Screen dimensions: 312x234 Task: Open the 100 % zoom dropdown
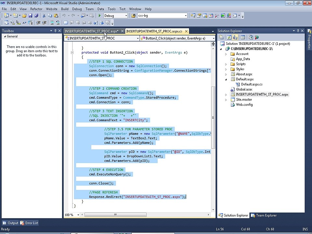[78, 215]
